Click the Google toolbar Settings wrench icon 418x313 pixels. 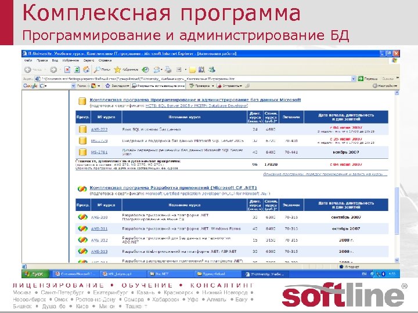tap(375, 86)
